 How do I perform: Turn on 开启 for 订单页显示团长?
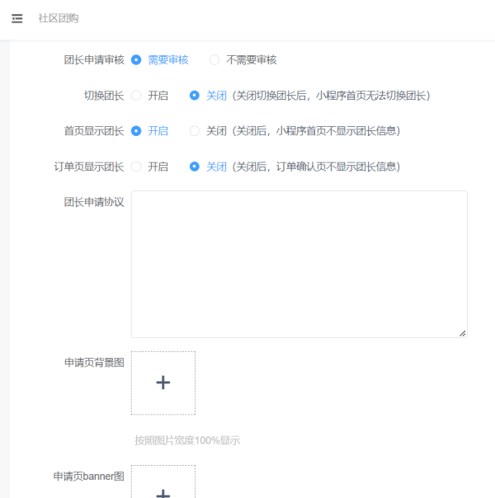pos(136,167)
